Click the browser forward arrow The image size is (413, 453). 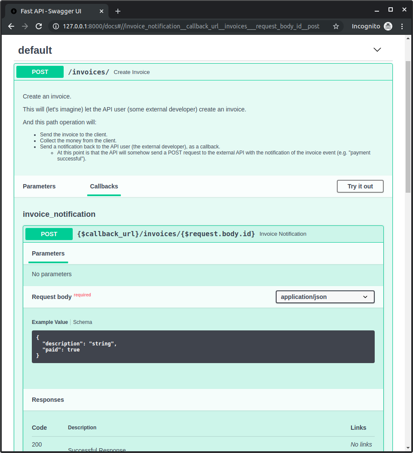click(x=25, y=26)
